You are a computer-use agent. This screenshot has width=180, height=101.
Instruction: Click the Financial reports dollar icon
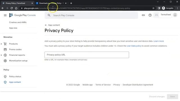click(5, 55)
